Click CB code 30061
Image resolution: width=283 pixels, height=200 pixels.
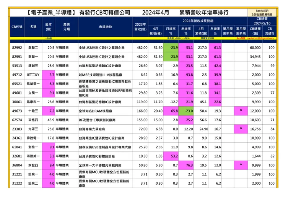click(17, 102)
